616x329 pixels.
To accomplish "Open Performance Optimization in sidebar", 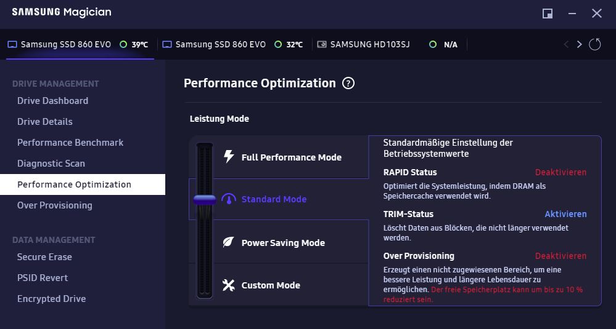I will coord(83,184).
